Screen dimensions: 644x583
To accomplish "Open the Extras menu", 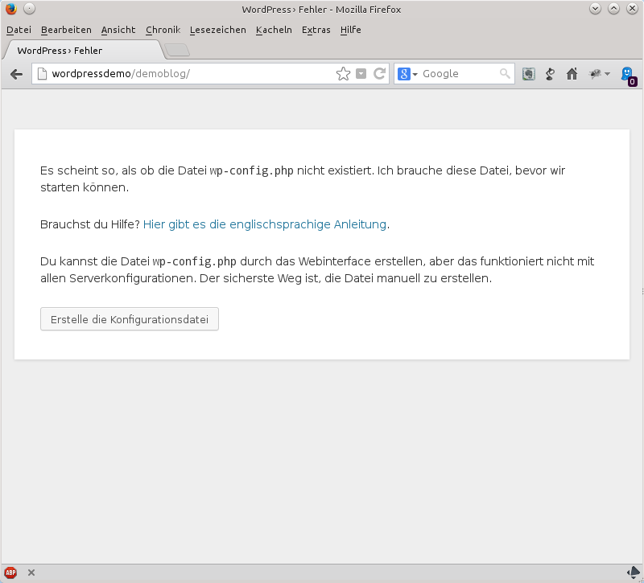I will 316,30.
